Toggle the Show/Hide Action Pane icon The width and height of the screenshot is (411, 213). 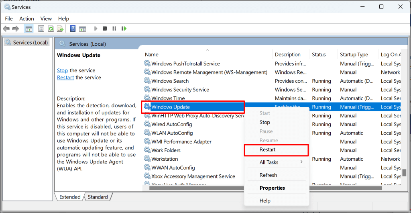(x=83, y=29)
